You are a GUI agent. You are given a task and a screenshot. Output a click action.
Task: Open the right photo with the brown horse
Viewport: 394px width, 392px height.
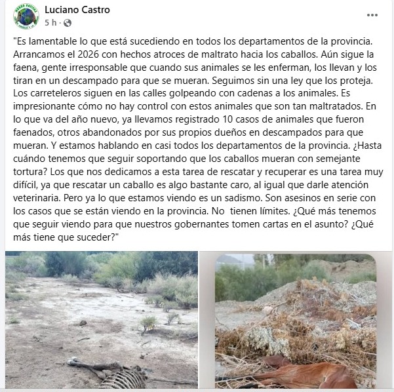click(x=296, y=321)
